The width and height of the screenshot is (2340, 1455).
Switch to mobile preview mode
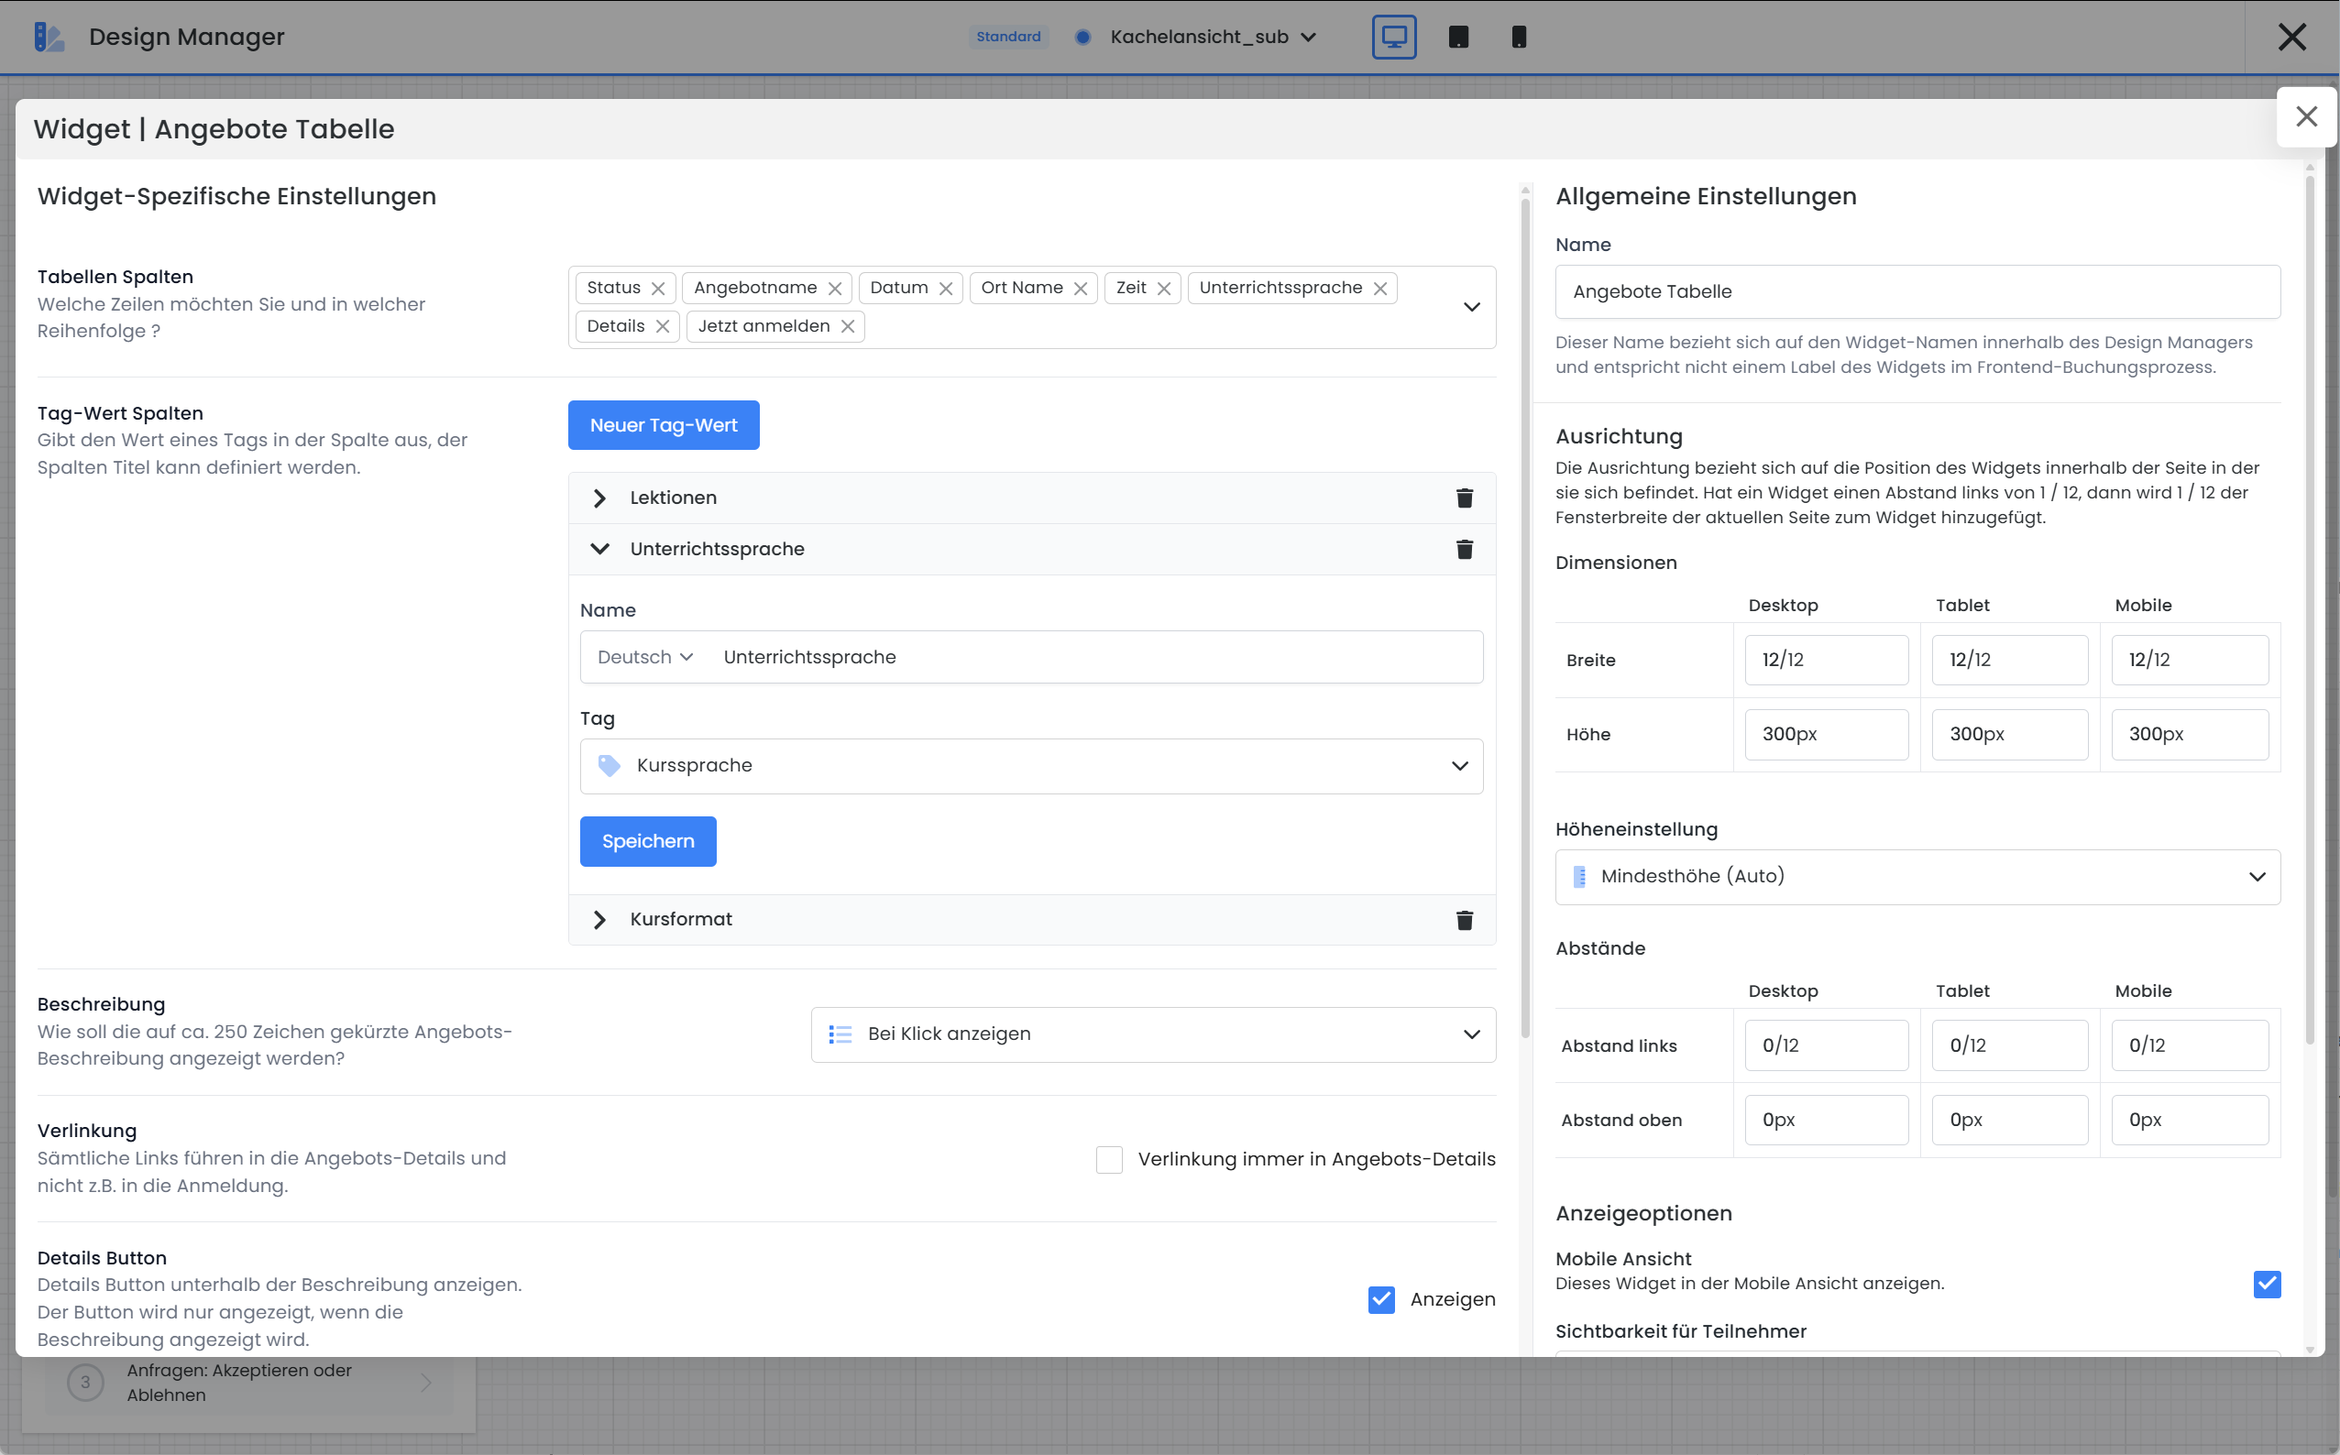[1519, 37]
